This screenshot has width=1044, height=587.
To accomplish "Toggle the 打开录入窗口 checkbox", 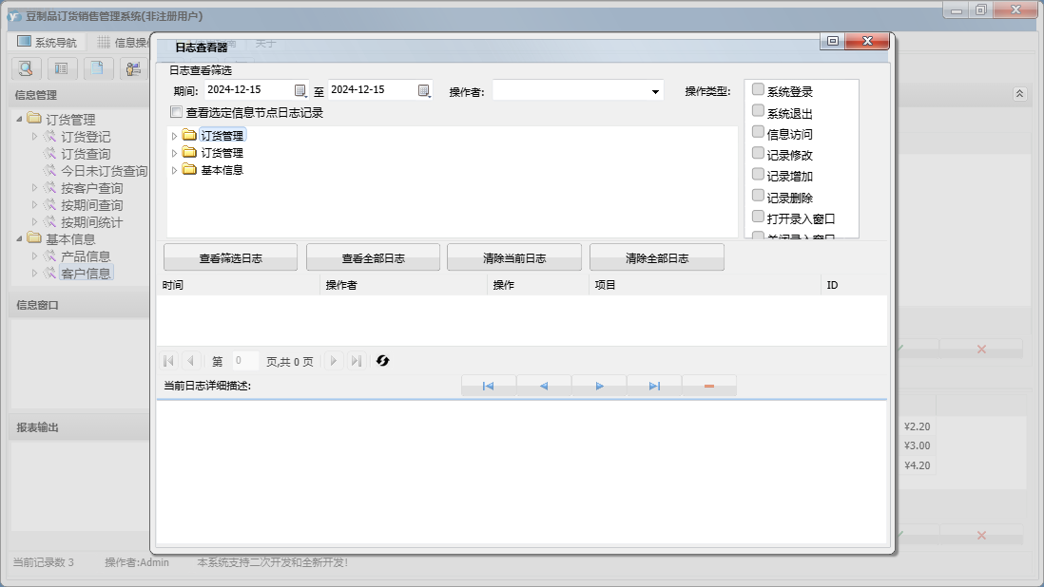I will (758, 217).
